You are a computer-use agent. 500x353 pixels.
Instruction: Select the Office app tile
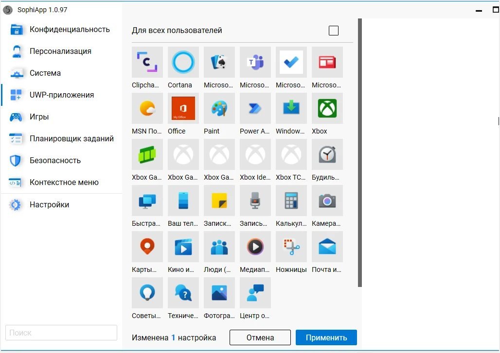click(183, 108)
